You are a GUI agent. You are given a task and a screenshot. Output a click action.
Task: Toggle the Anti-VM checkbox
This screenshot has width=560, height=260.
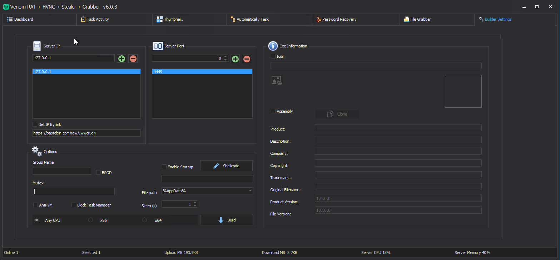[35, 205]
